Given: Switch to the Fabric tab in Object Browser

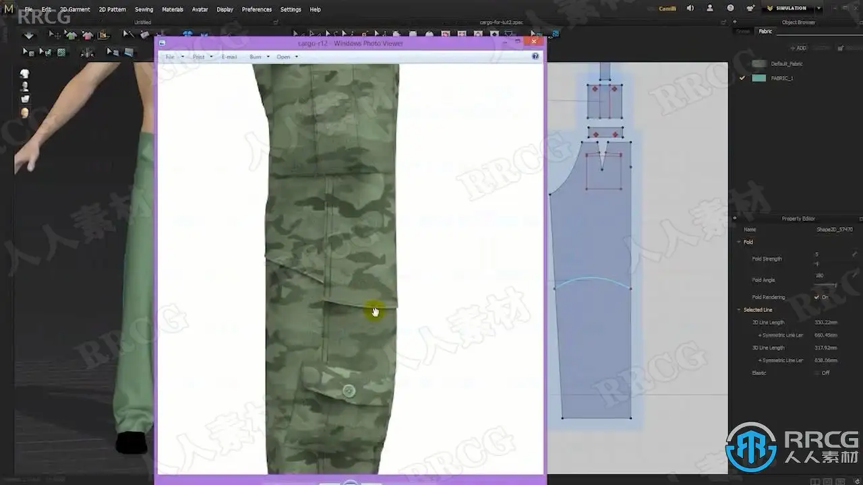Looking at the screenshot, I should pos(765,31).
